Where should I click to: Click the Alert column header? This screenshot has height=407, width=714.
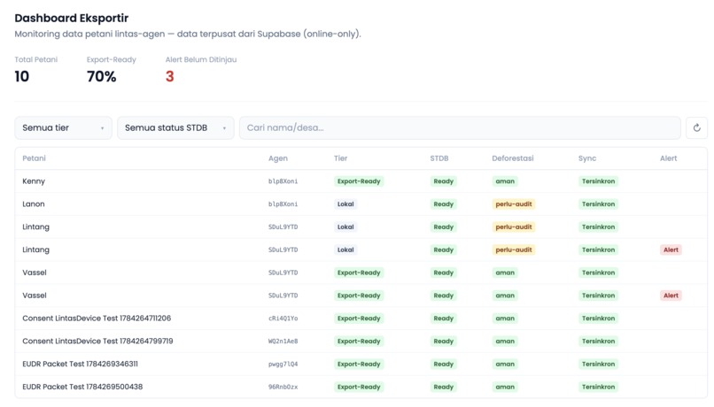pos(669,158)
